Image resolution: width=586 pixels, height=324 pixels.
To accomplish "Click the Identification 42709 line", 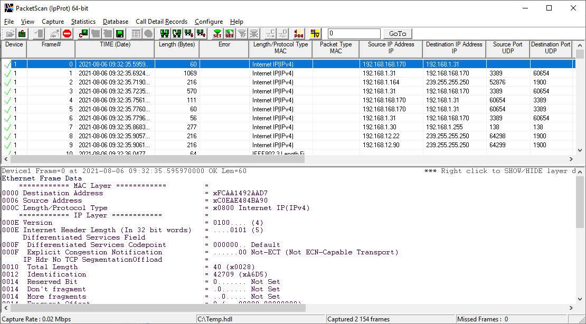I will [x=135, y=274].
